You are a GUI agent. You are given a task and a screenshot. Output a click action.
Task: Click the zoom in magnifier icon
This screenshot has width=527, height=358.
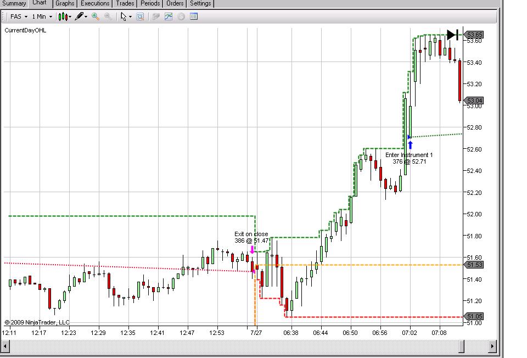point(96,16)
